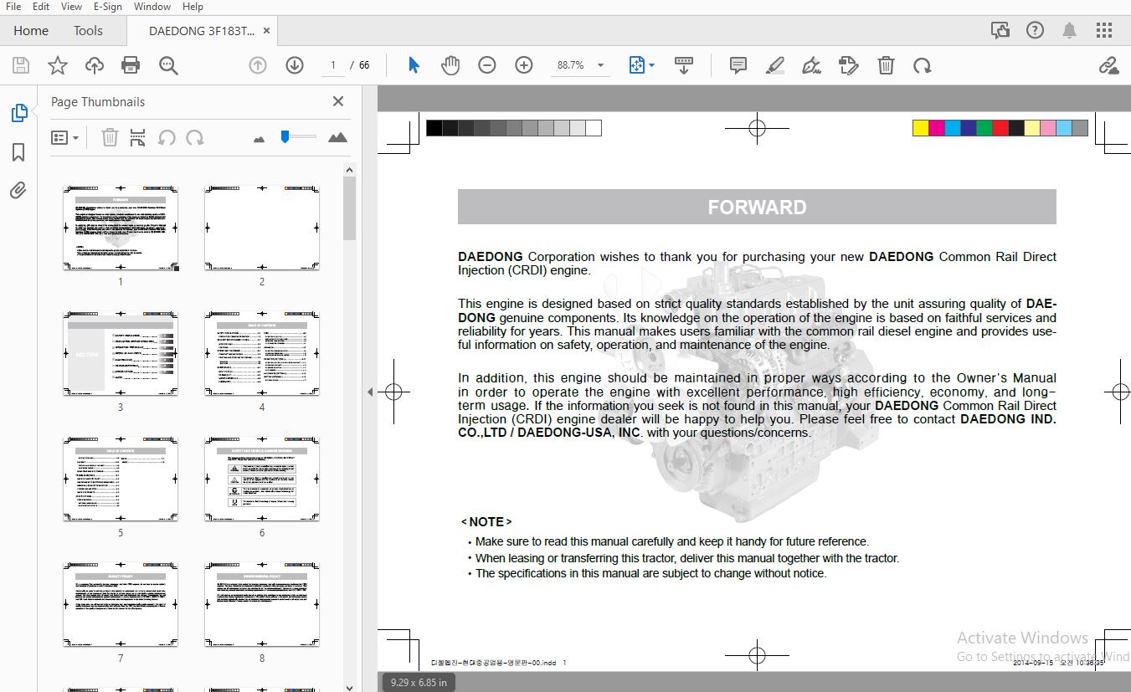Rotate page clockwise in toolbar
1131x692 pixels.
[x=923, y=65]
